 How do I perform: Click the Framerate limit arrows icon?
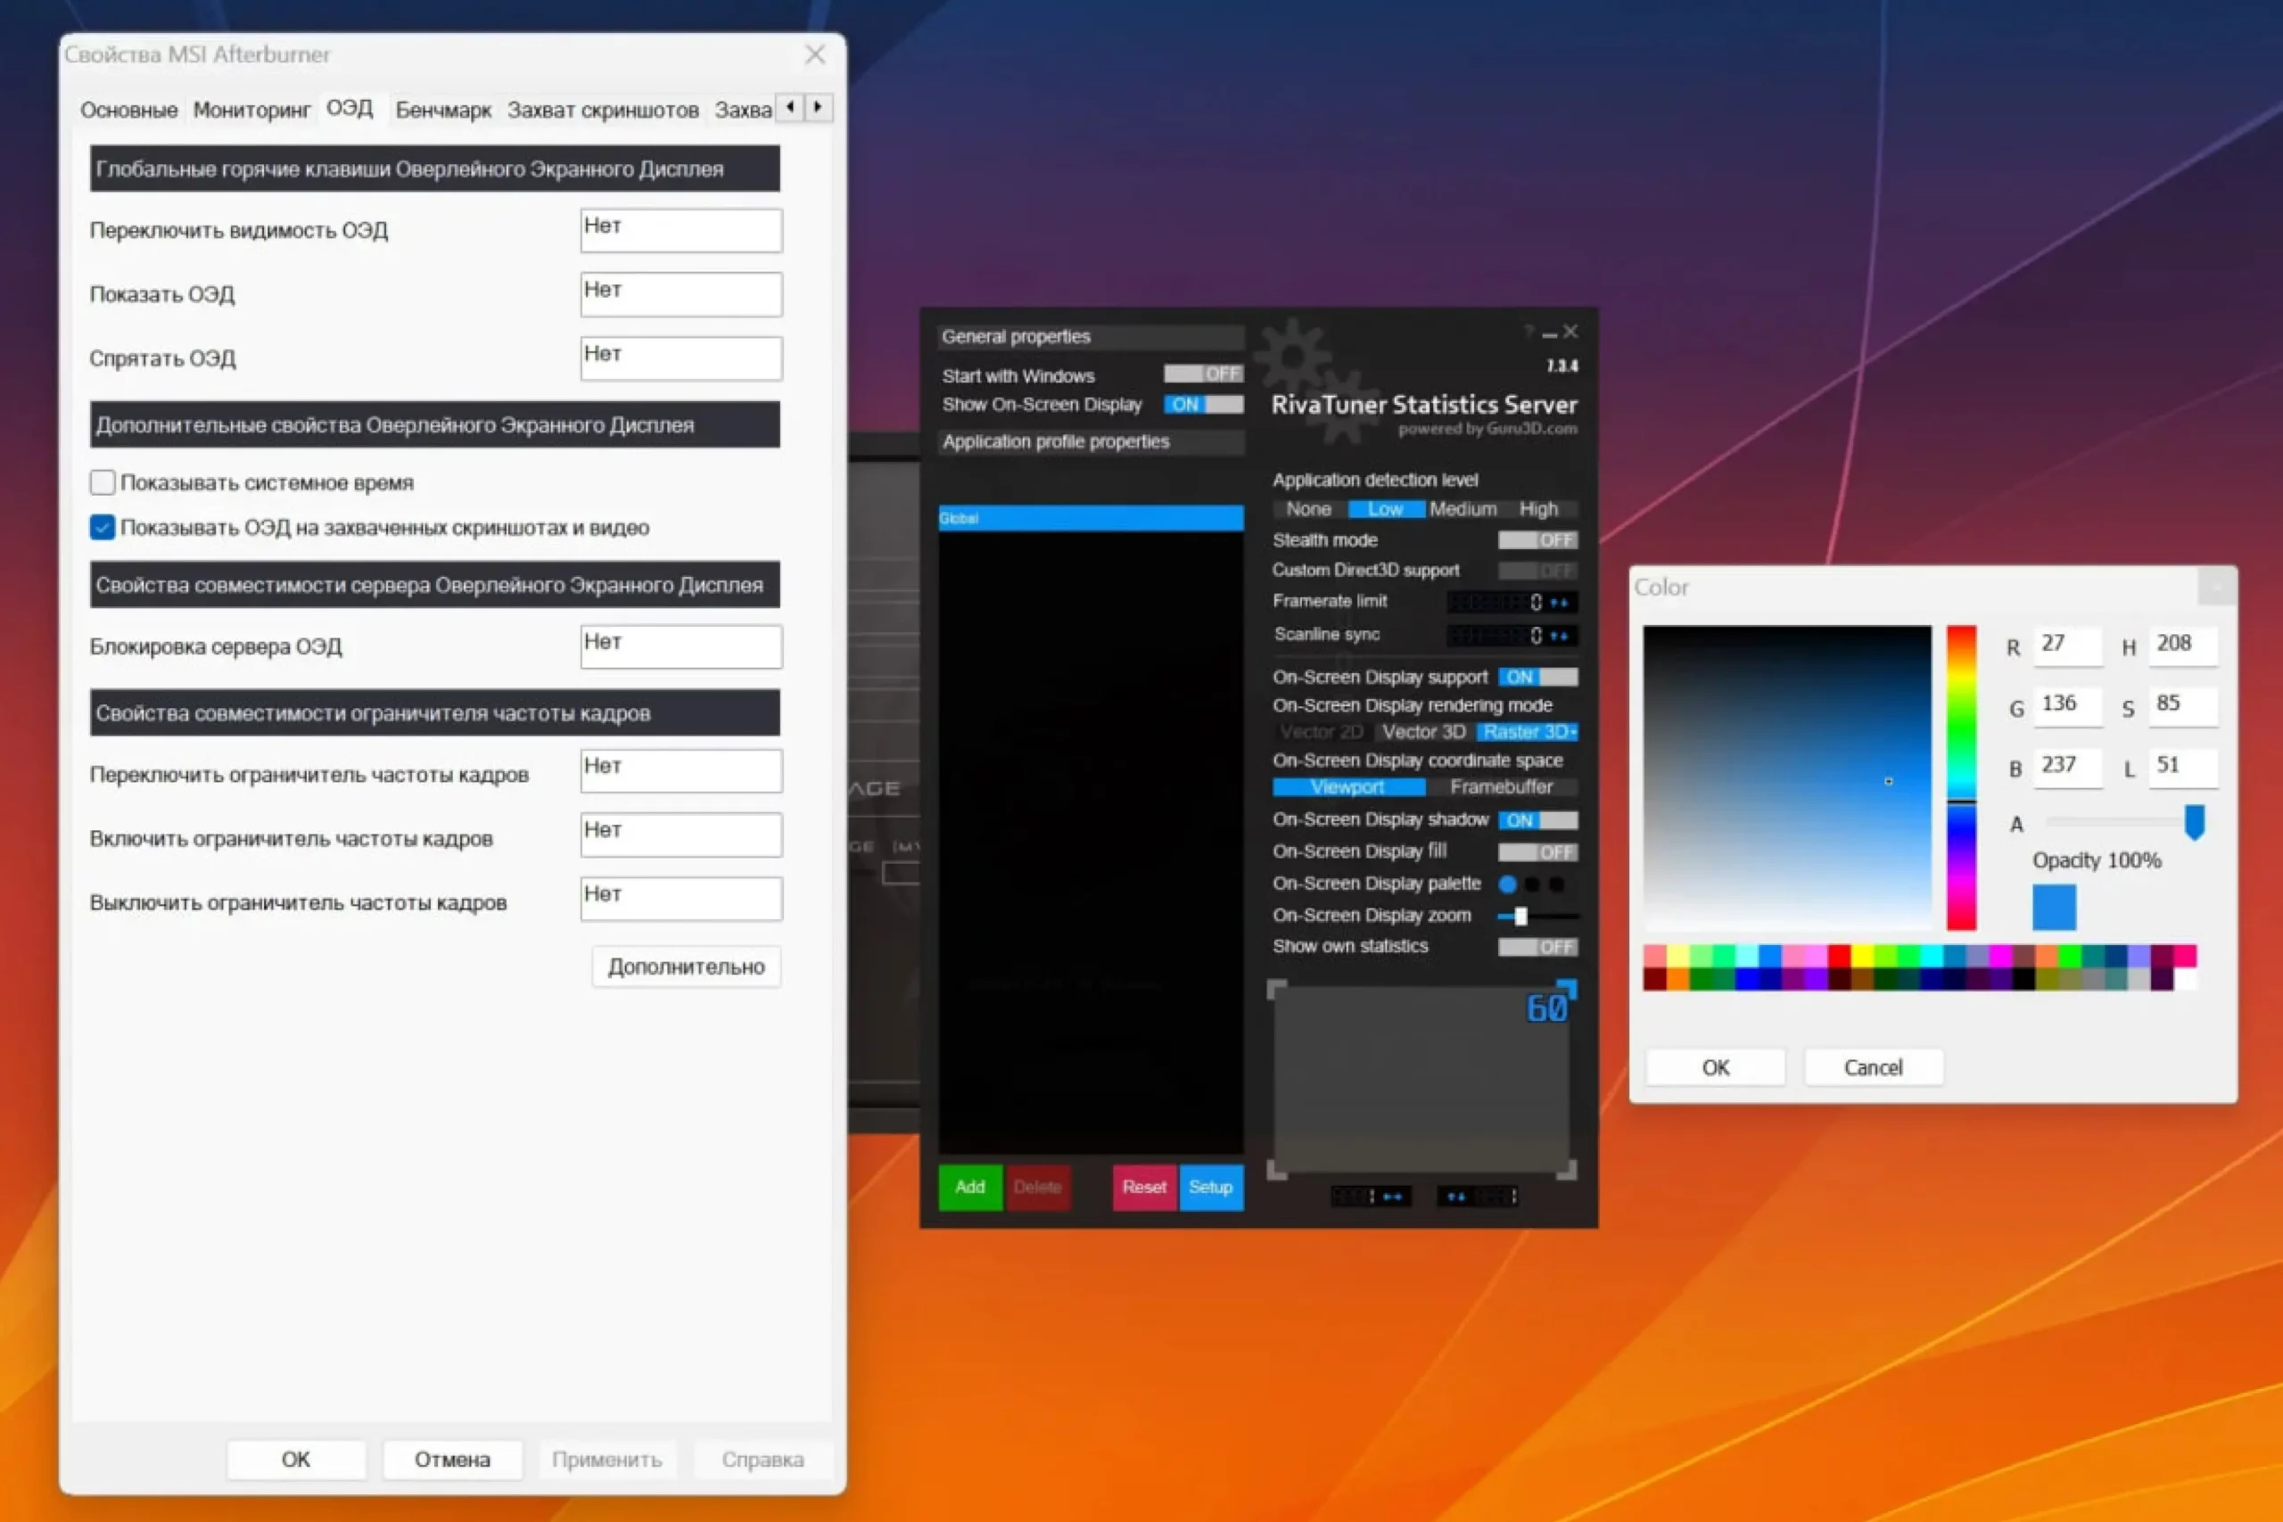pyautogui.click(x=1559, y=603)
